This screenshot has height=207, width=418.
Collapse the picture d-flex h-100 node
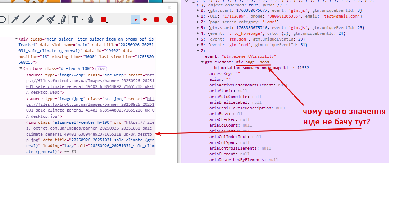(21, 69)
